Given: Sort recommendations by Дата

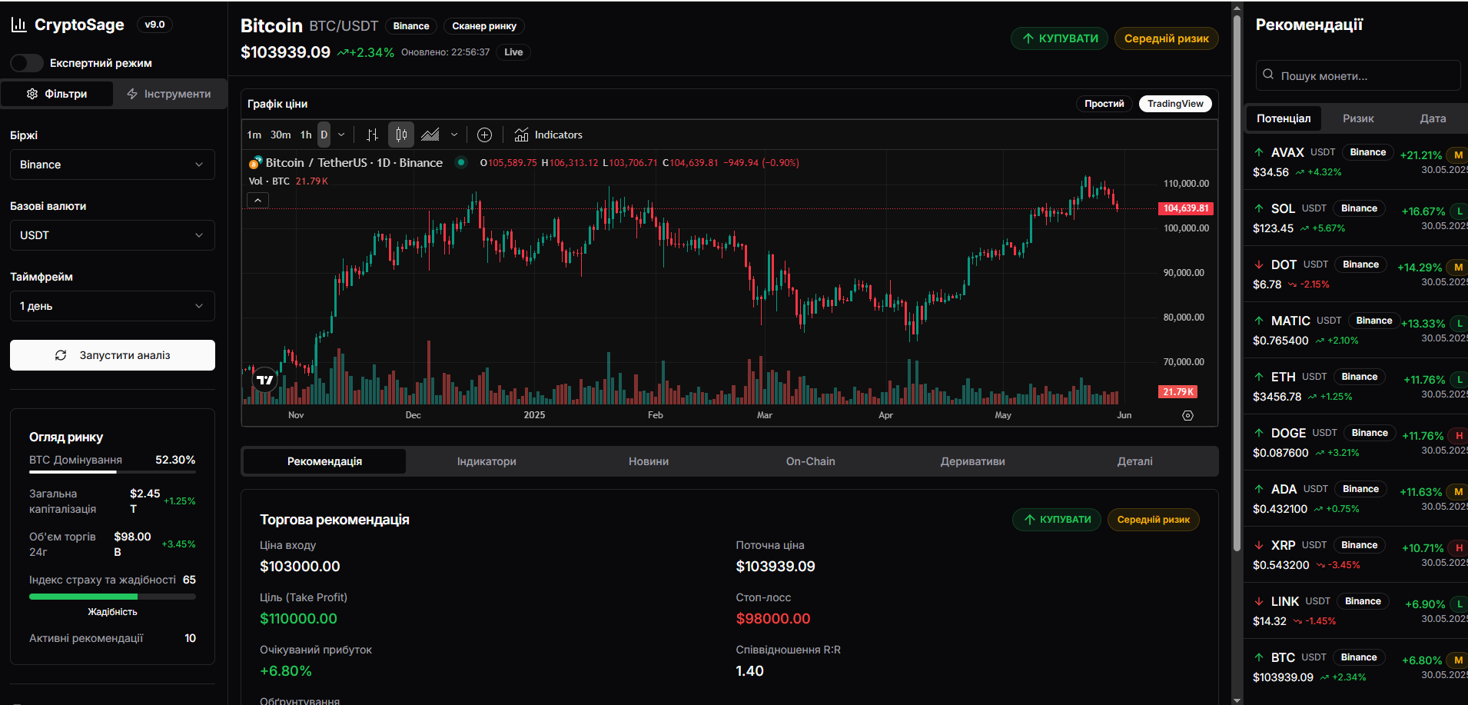Looking at the screenshot, I should coord(1433,118).
